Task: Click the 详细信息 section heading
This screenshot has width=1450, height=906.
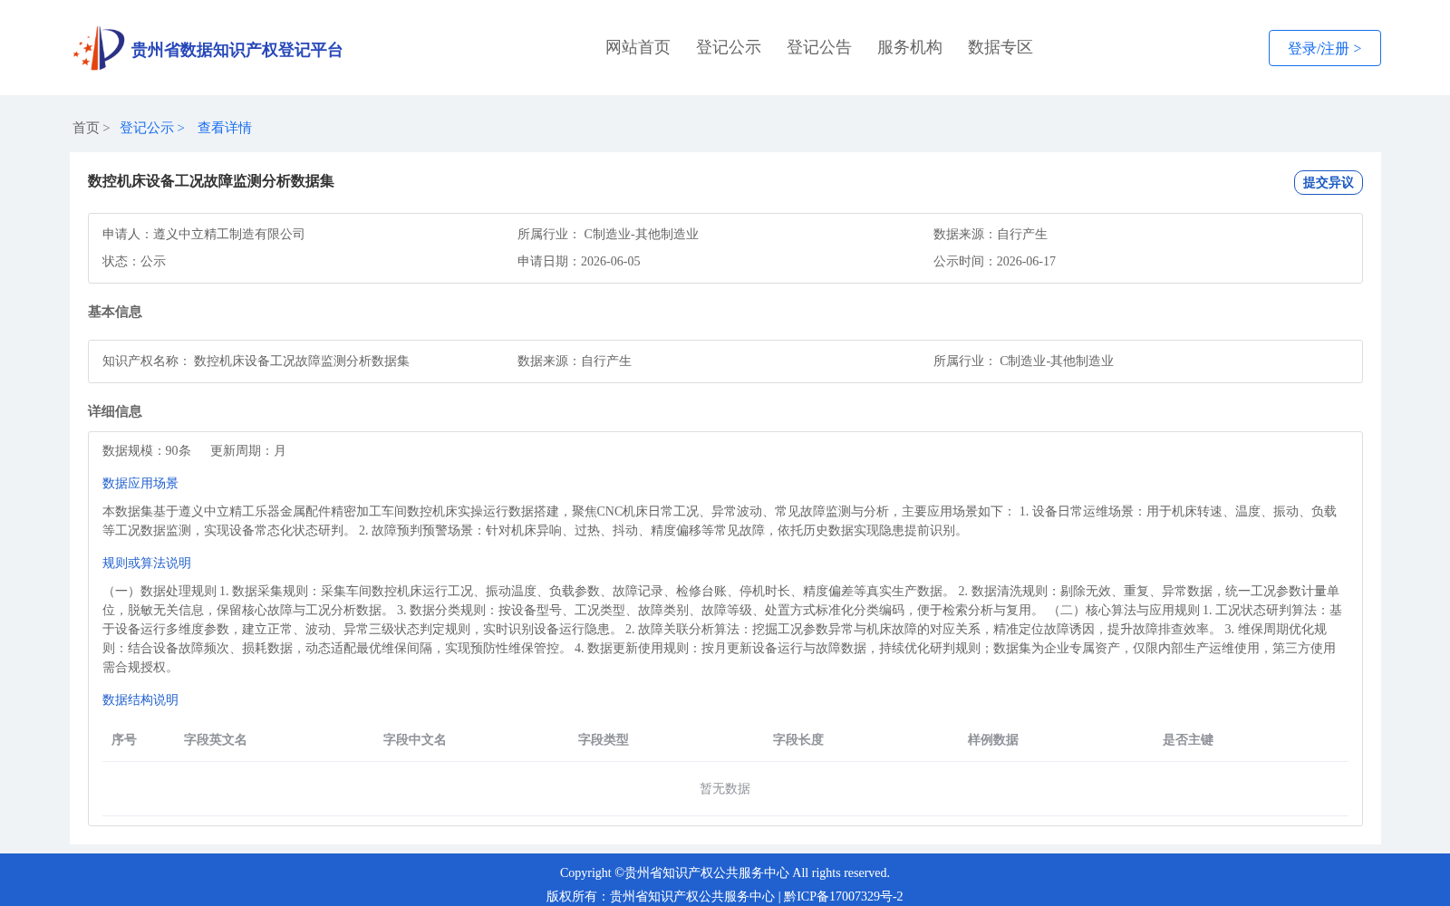Action: click(x=115, y=411)
